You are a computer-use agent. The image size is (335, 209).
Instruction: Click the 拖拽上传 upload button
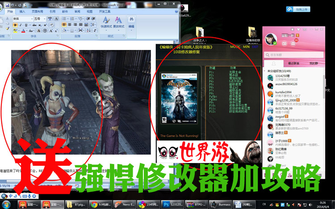pyautogui.click(x=298, y=9)
